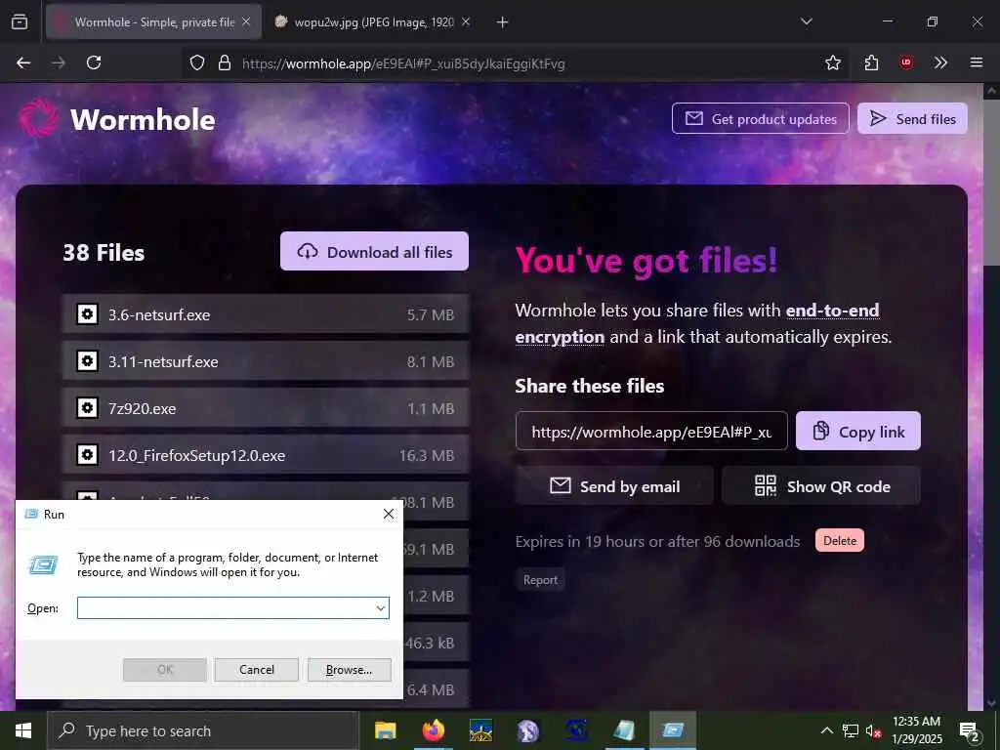This screenshot has width=1000, height=750.
Task: Click the muted volume tray icon
Action: click(x=873, y=730)
